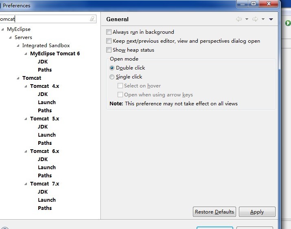Open Launch settings under Tomcat 5.x

(47, 135)
